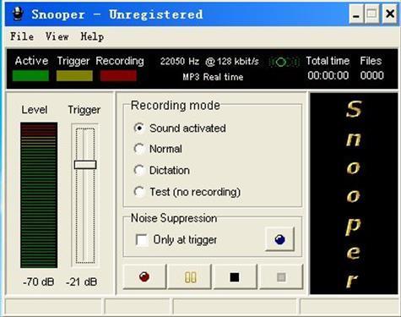Pause recording with the yellow pause button
This screenshot has height=317, width=401.
190,276
